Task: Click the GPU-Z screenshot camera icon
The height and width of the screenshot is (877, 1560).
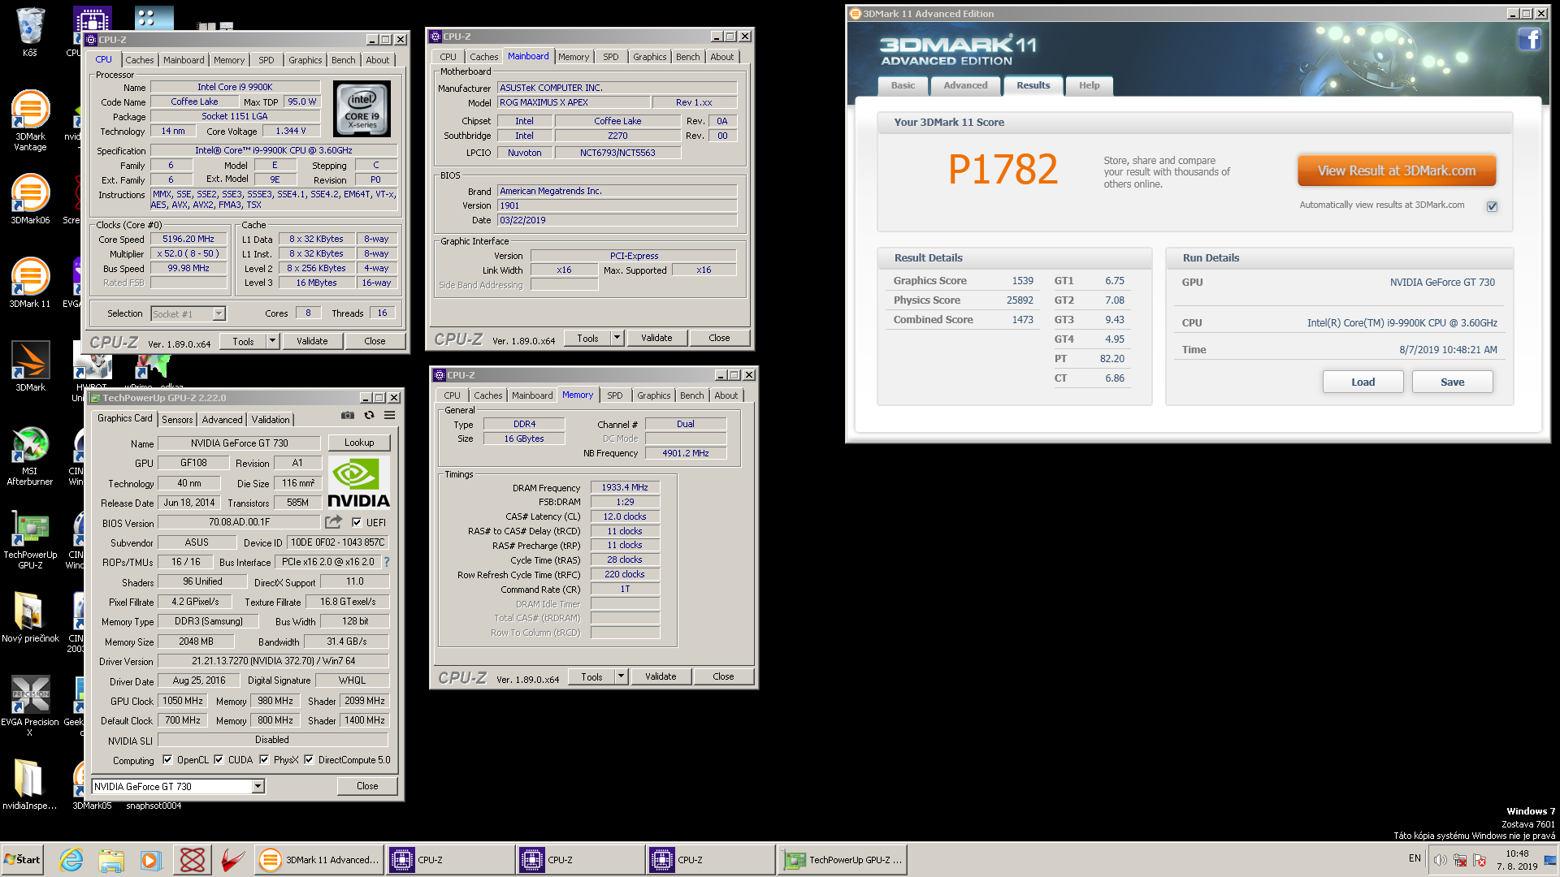Action: [348, 415]
